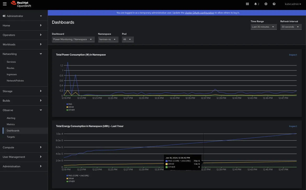306x190 pixels.
Task: Click PKG (CORE + UNCORE) legend color swatch
Action: point(67,176)
